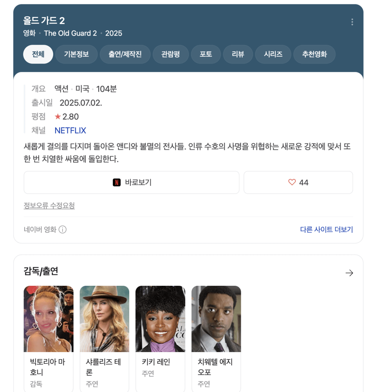370x392 pixels.
Task: Open the three-dot more options menu
Action: point(352,22)
